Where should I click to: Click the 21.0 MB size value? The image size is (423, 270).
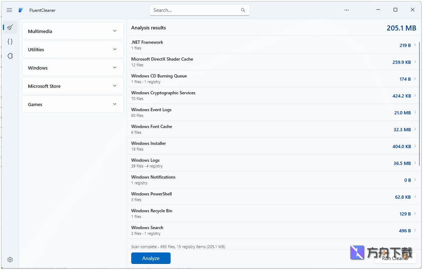click(x=403, y=113)
